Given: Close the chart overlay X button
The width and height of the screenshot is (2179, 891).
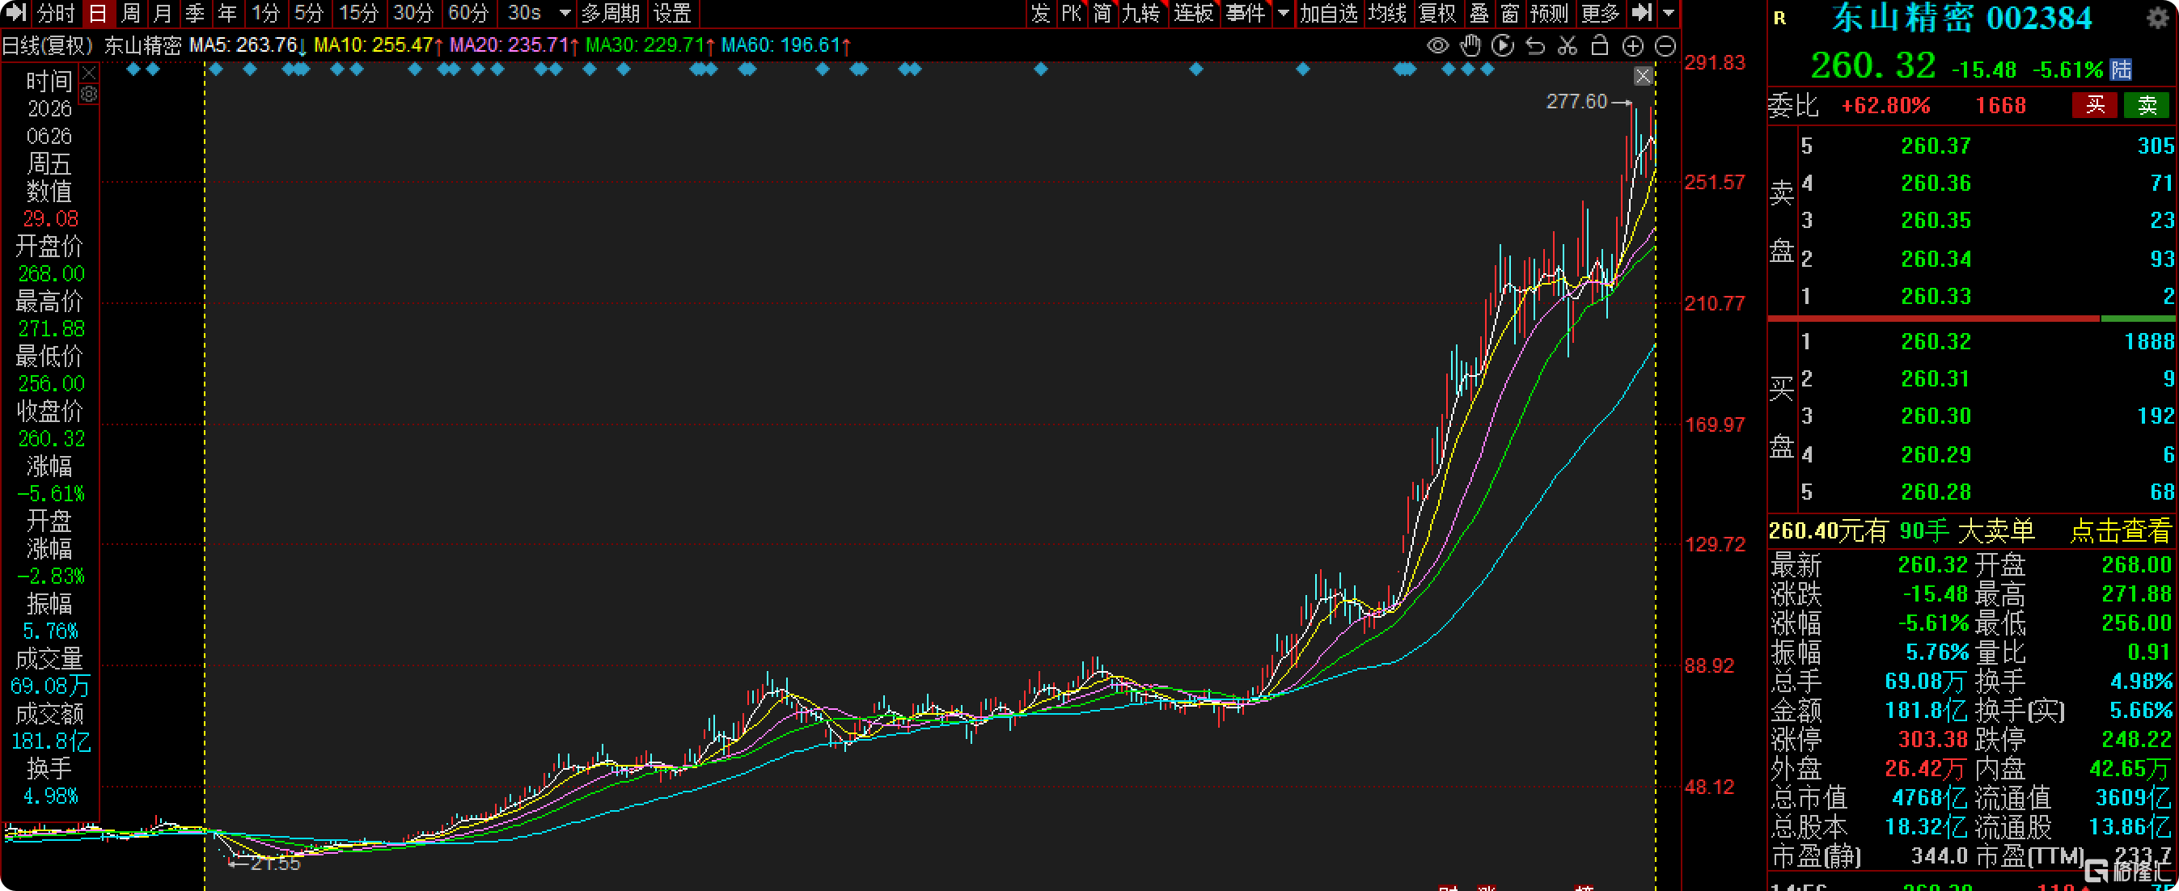Looking at the screenshot, I should point(1643,76).
